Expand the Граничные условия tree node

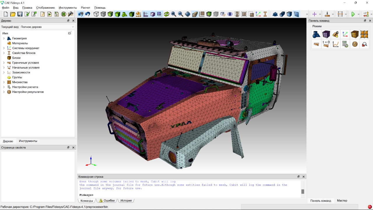(x=4, y=63)
